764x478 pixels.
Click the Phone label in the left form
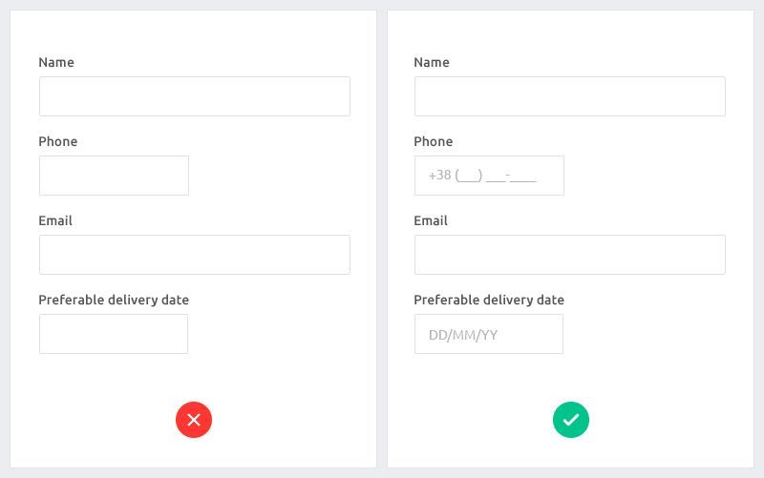tap(58, 141)
